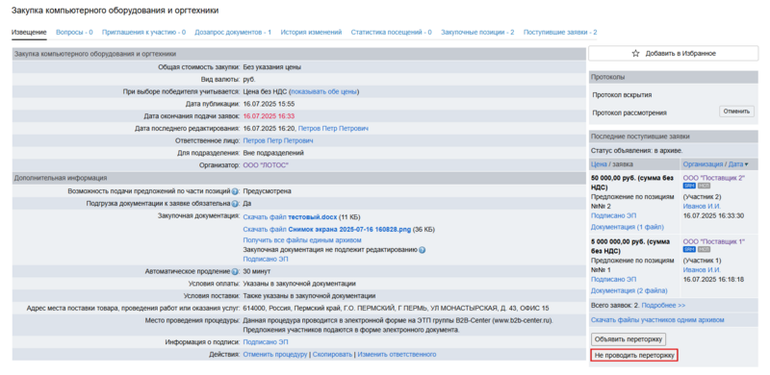Image resolution: width=770 pixels, height=375 pixels.
Task: Click deadline date '16.07.2025 16:33' in red
Action: (269, 116)
